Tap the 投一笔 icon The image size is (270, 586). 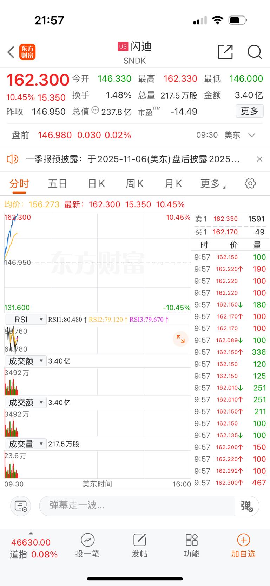pos(87,540)
